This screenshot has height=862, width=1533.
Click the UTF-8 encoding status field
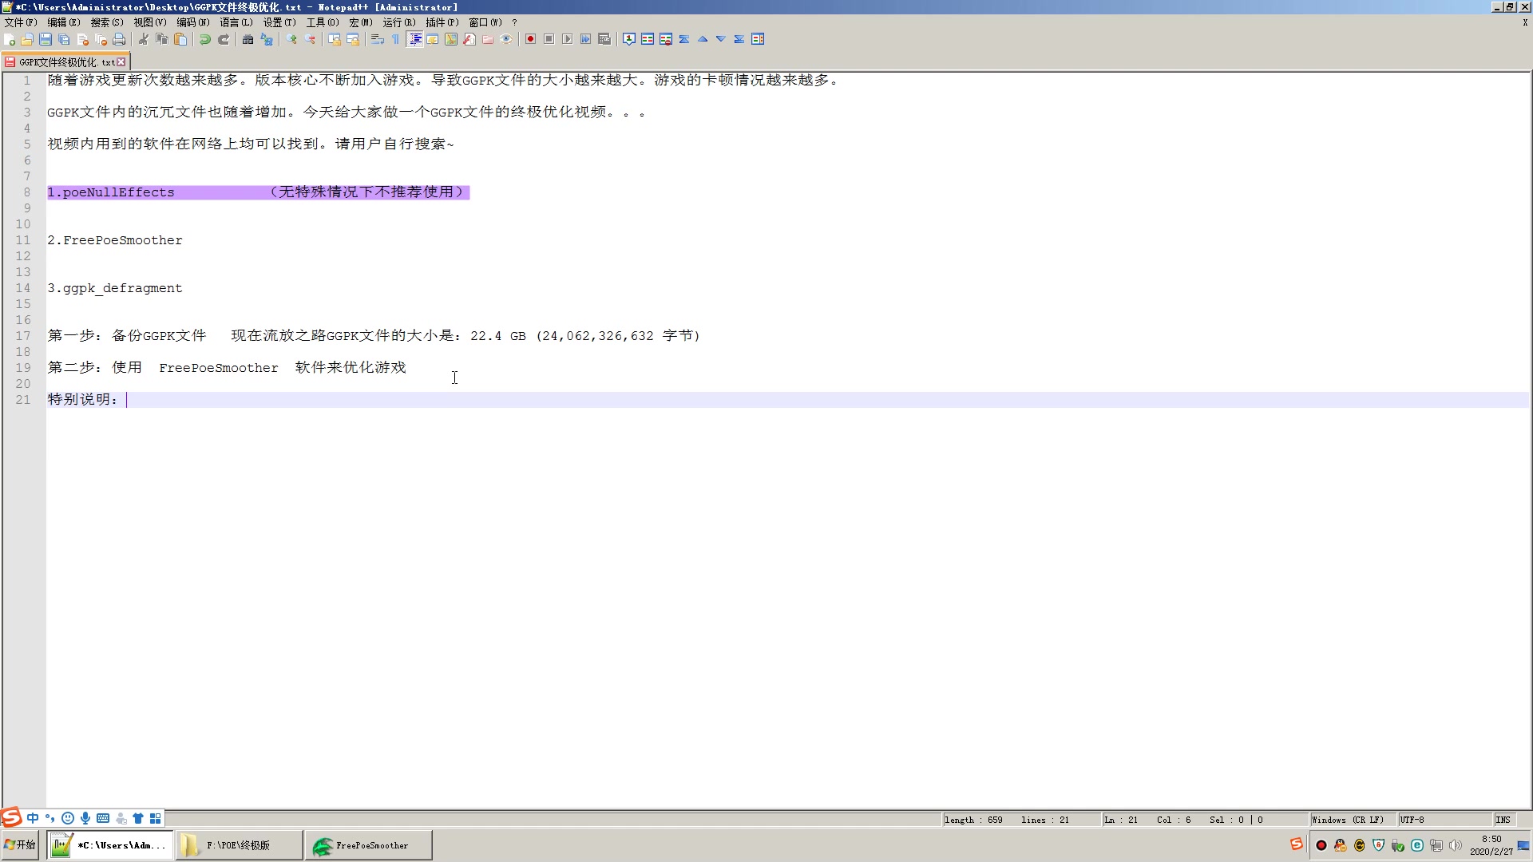click(x=1444, y=820)
